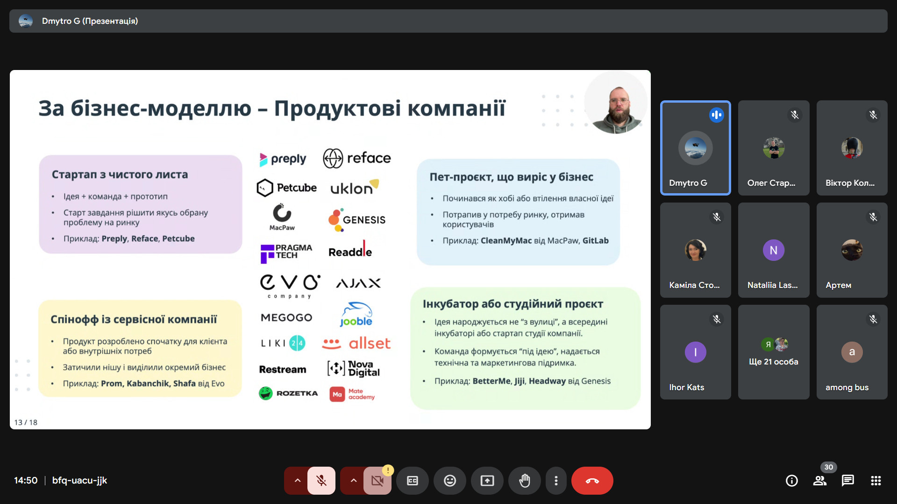The image size is (897, 504).
Task: Raise your hand
Action: pos(525,481)
